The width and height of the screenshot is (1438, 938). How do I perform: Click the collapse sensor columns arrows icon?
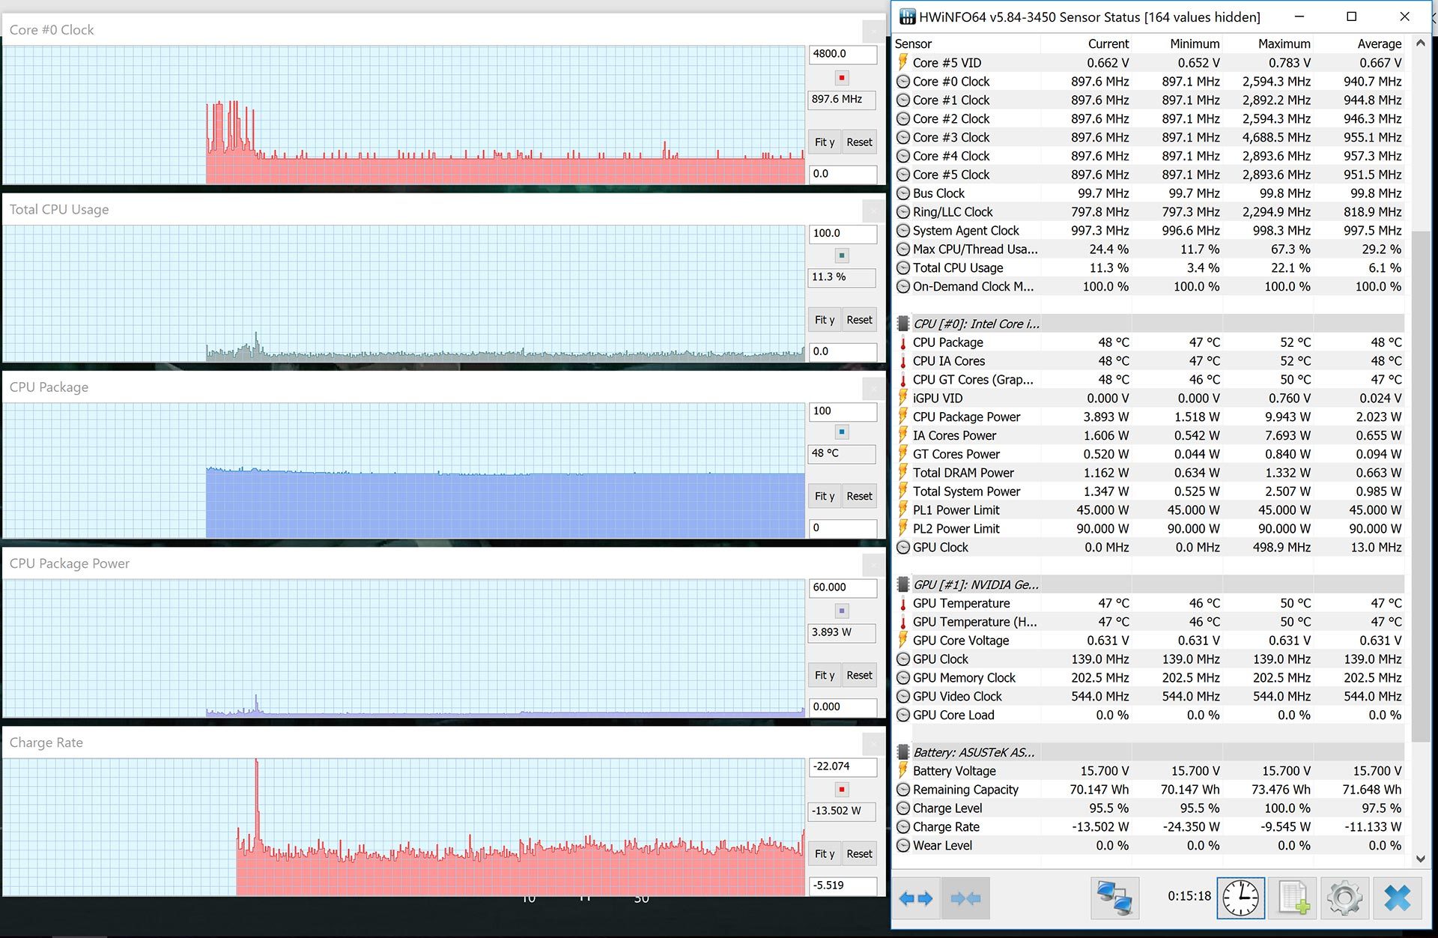965,898
